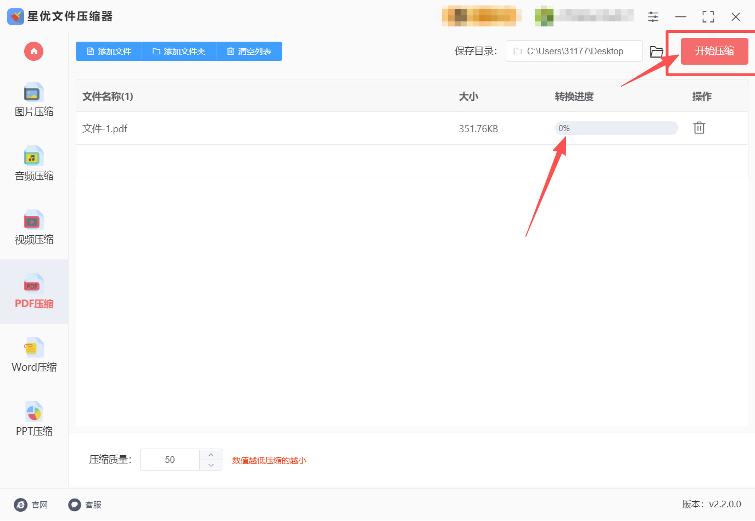Click 添加文件夹 to add a folder
Screen dimensions: 755x521
[x=179, y=51]
